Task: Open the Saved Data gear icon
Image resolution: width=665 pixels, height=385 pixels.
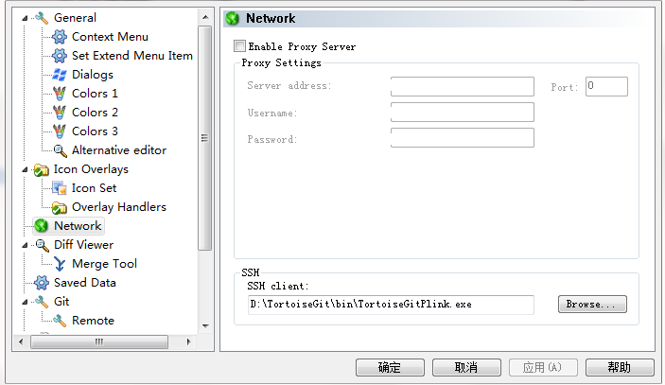Action: pyautogui.click(x=41, y=283)
